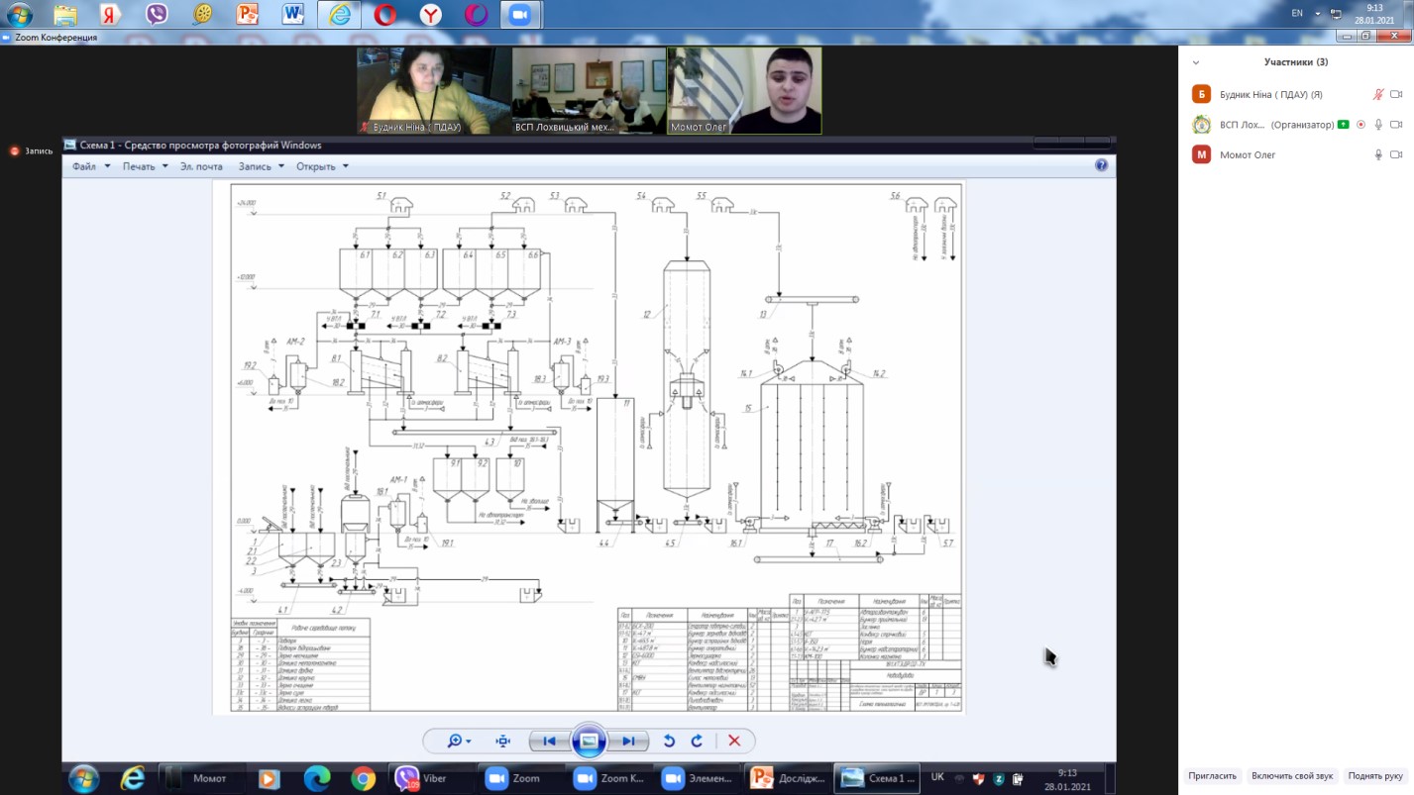Open Microsoft Edge in bottom taskbar
Screen dimensions: 1414x795
(x=316, y=778)
